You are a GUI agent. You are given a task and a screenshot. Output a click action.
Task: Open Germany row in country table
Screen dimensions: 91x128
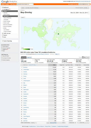pyautogui.click(x=25, y=74)
